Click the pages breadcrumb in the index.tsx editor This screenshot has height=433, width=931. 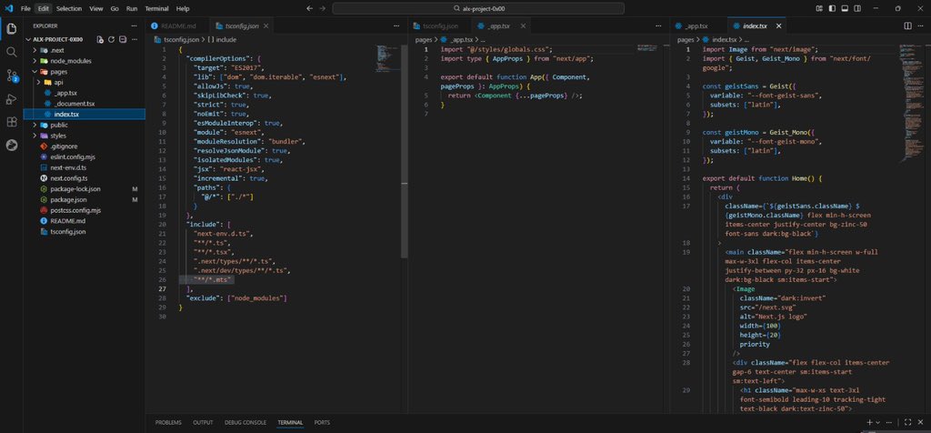686,39
